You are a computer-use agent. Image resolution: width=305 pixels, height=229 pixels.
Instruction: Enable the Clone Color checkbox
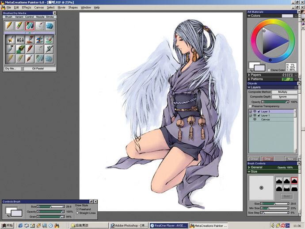coord(269,70)
